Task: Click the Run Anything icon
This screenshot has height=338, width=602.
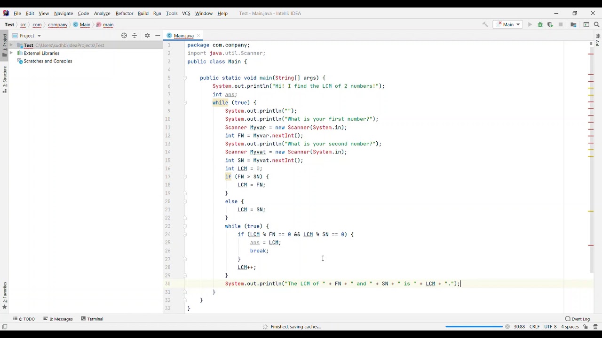Action: pos(586,24)
